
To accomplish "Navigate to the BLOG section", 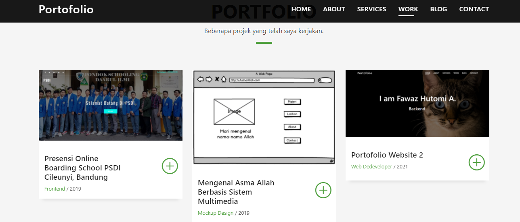I will (438, 9).
